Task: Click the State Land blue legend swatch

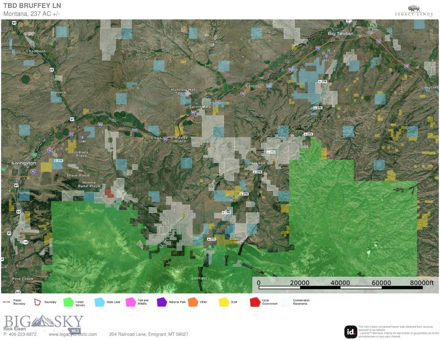Action: pyautogui.click(x=99, y=302)
